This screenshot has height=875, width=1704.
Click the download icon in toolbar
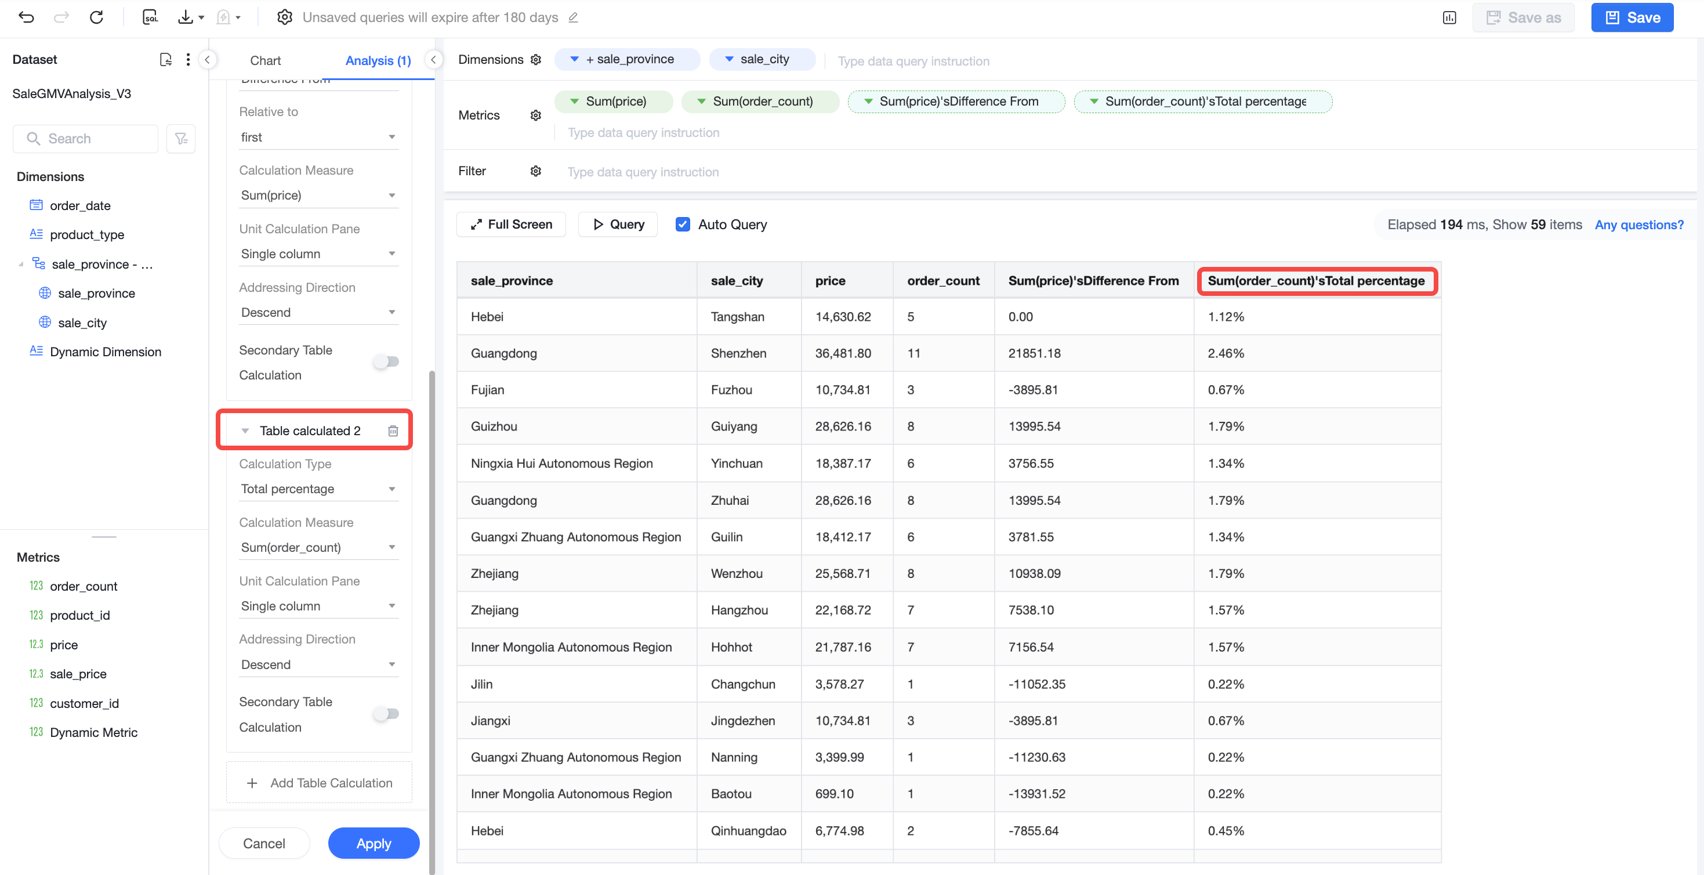pyautogui.click(x=185, y=17)
